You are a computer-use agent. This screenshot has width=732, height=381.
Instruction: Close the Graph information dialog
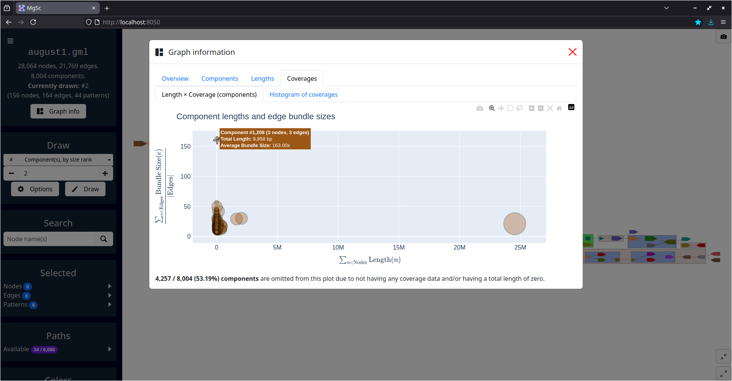pyautogui.click(x=572, y=52)
